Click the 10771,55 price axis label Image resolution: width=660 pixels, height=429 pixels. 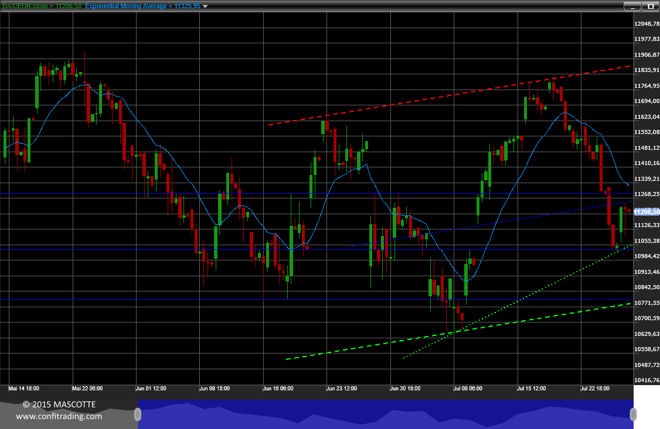click(x=647, y=303)
